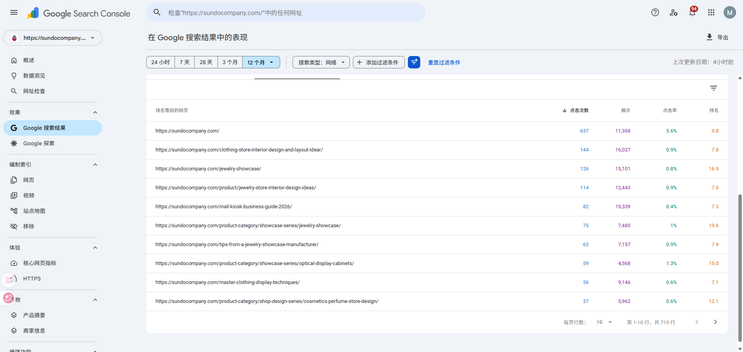The height and width of the screenshot is (352, 743).
Task: Open the rows-per-page dropdown
Action: pyautogui.click(x=604, y=322)
